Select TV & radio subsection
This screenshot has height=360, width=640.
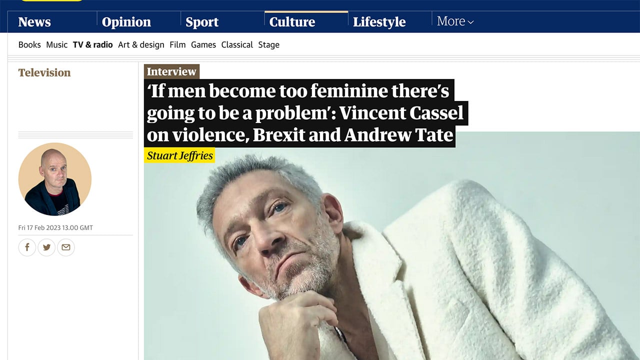coord(92,44)
